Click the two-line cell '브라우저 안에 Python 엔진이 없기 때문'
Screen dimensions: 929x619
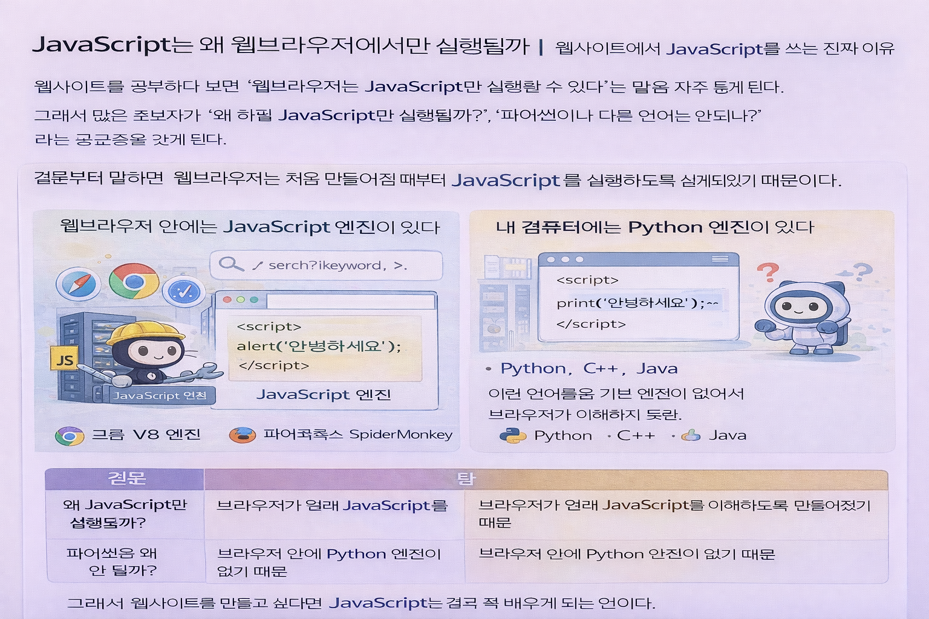point(334,562)
